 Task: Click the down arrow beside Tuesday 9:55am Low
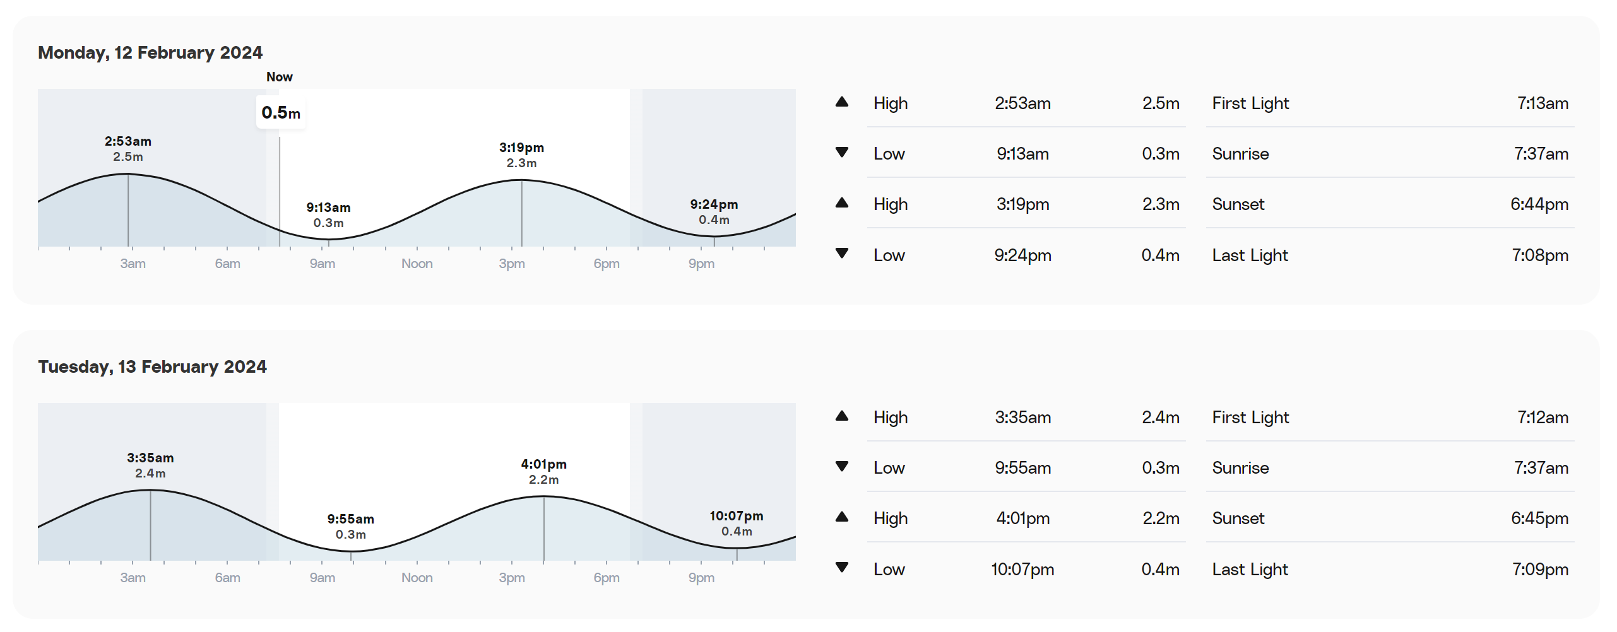[841, 467]
